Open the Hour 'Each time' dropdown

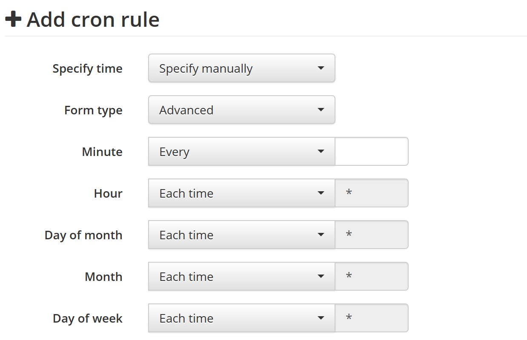click(242, 193)
